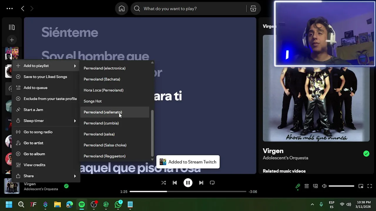Choose Start a Jam
This screenshot has height=211, width=376.
46,110
